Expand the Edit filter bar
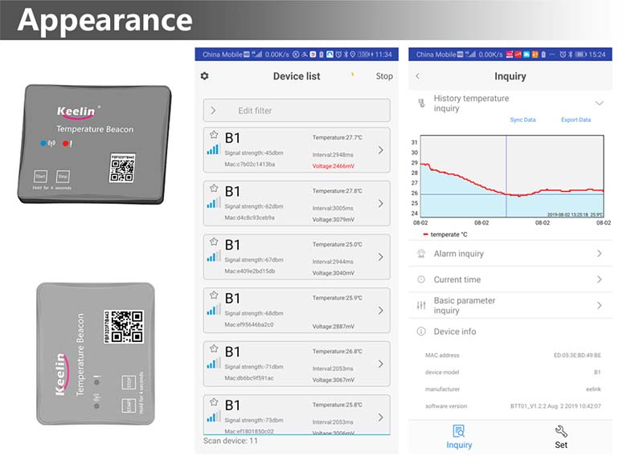 213,111
